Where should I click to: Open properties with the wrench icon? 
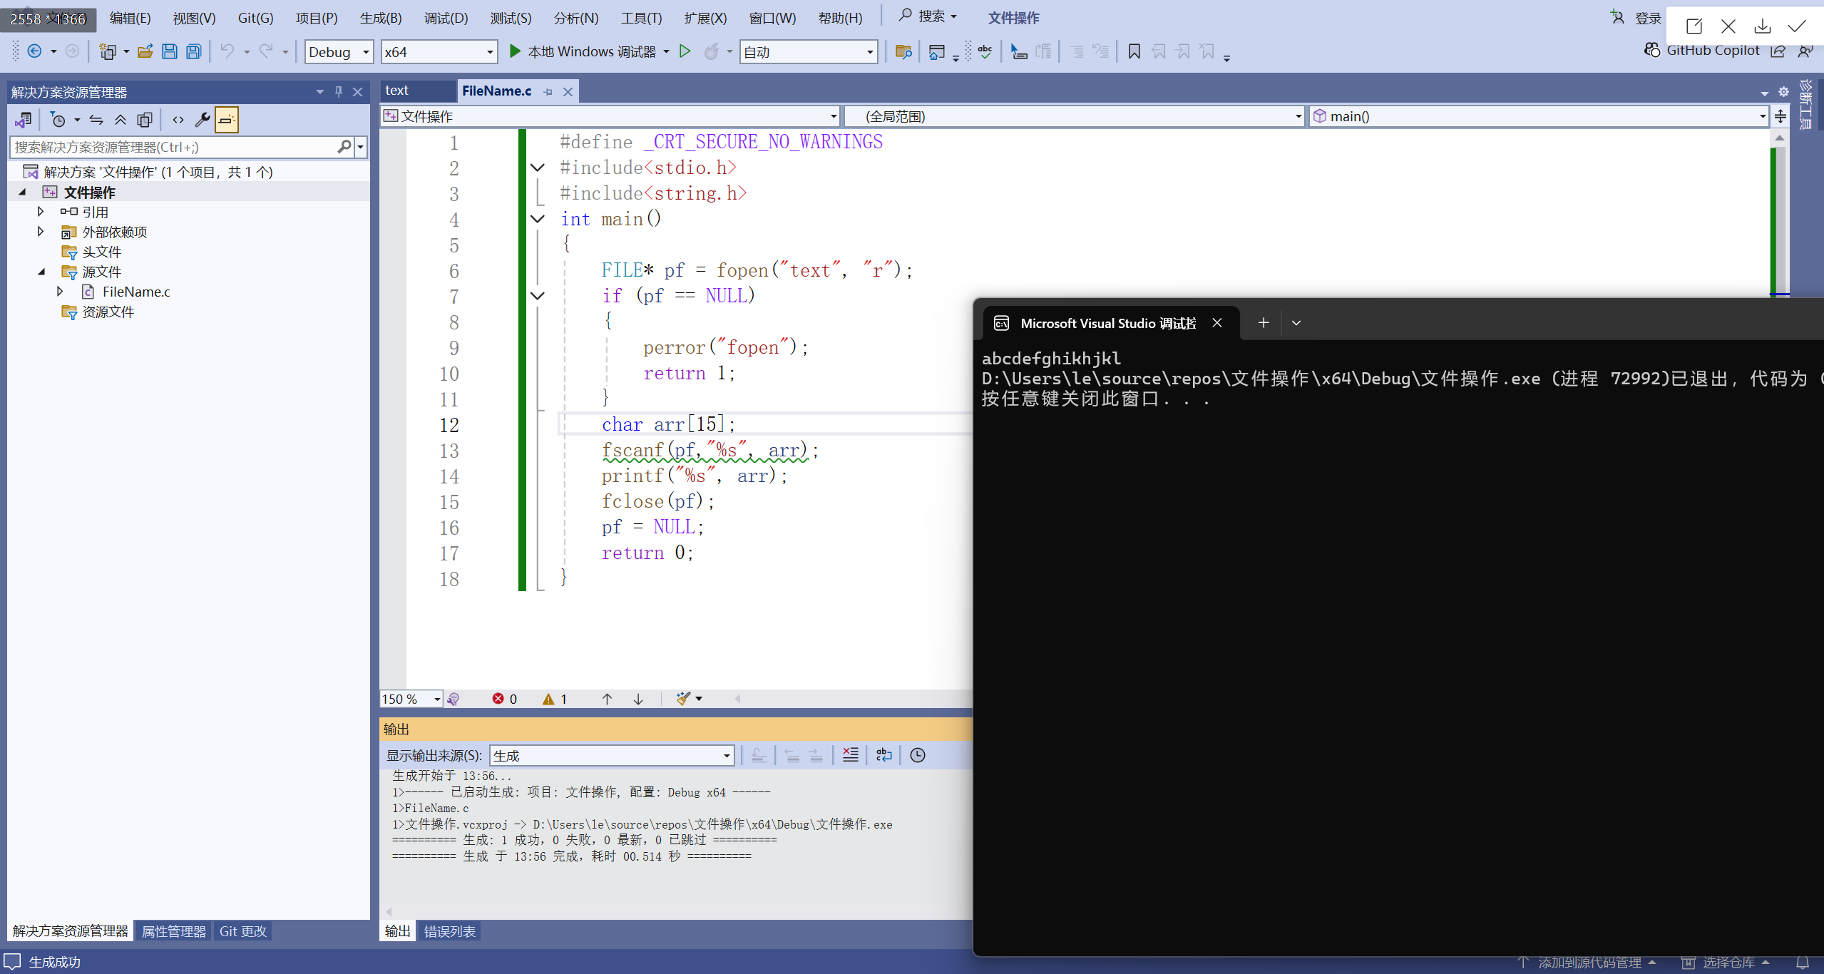[203, 120]
